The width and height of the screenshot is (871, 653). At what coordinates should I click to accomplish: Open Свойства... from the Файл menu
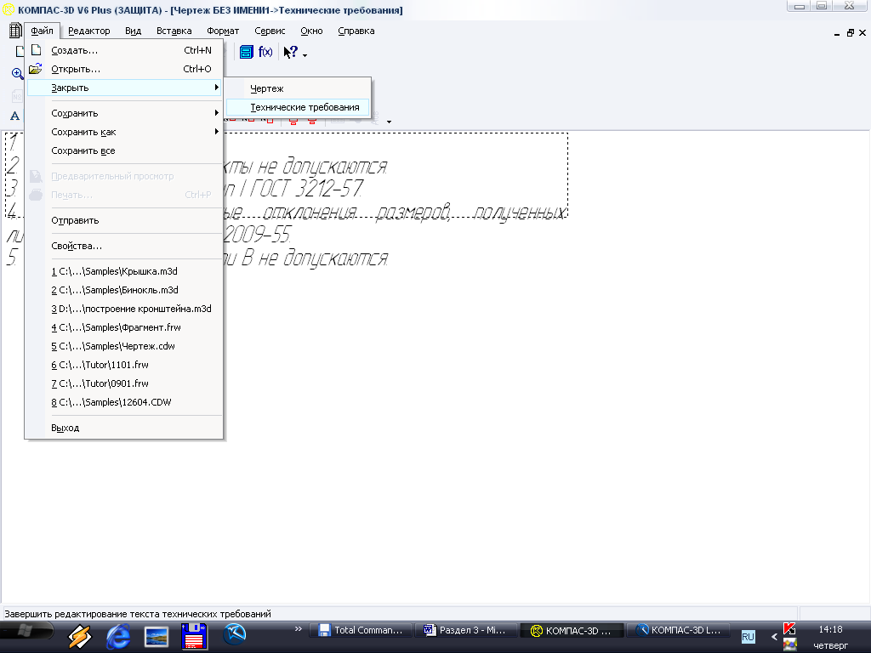tap(124, 246)
